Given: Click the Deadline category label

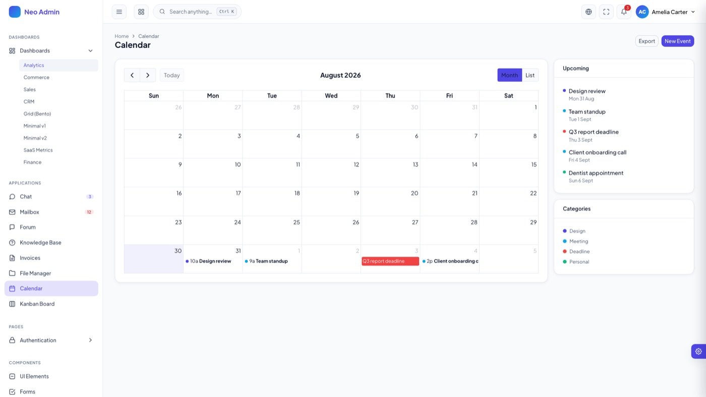Looking at the screenshot, I should pyautogui.click(x=579, y=251).
